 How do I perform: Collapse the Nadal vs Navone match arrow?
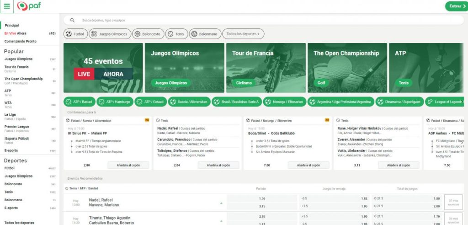pos(221,203)
